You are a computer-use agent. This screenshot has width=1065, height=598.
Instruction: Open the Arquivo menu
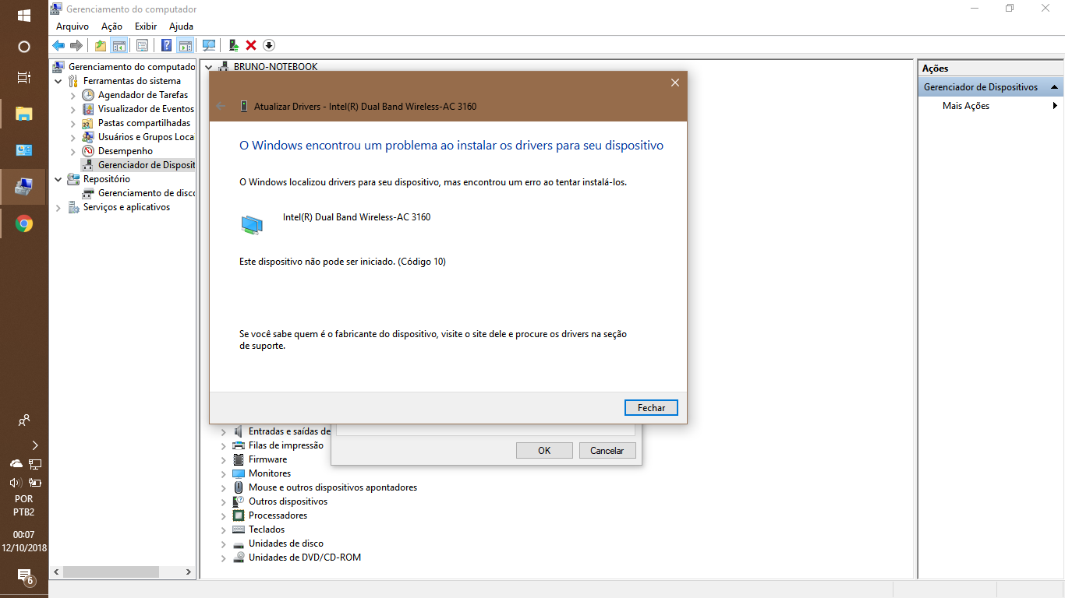(73, 26)
